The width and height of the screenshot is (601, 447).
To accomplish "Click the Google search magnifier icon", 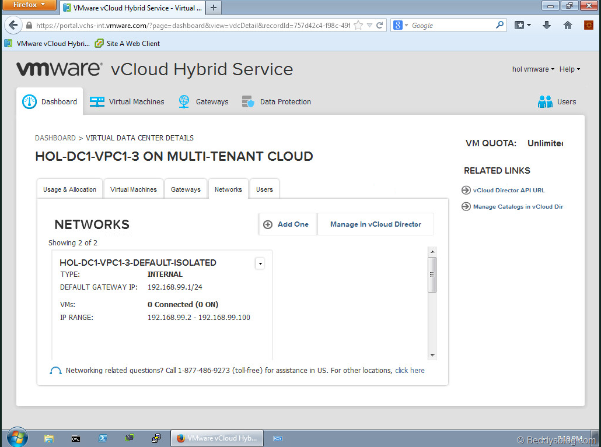I will tap(499, 25).
